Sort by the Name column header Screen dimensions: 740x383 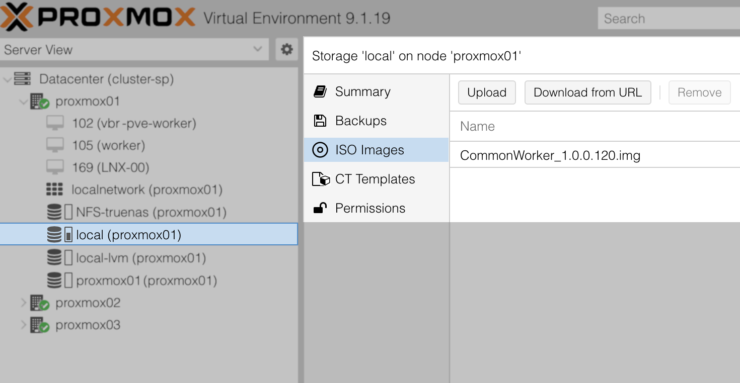(x=595, y=126)
